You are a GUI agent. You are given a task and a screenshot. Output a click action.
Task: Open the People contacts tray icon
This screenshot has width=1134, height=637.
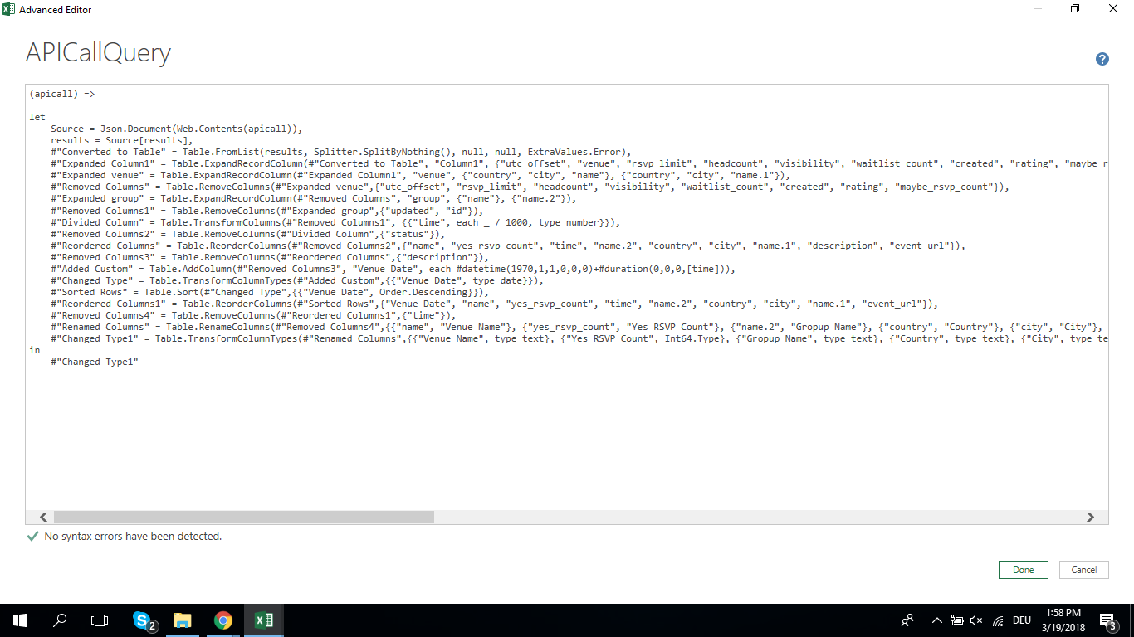[907, 620]
